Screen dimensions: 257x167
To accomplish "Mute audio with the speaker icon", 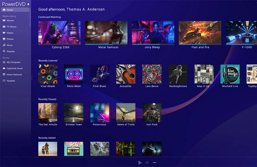I will pyautogui.click(x=147, y=163).
